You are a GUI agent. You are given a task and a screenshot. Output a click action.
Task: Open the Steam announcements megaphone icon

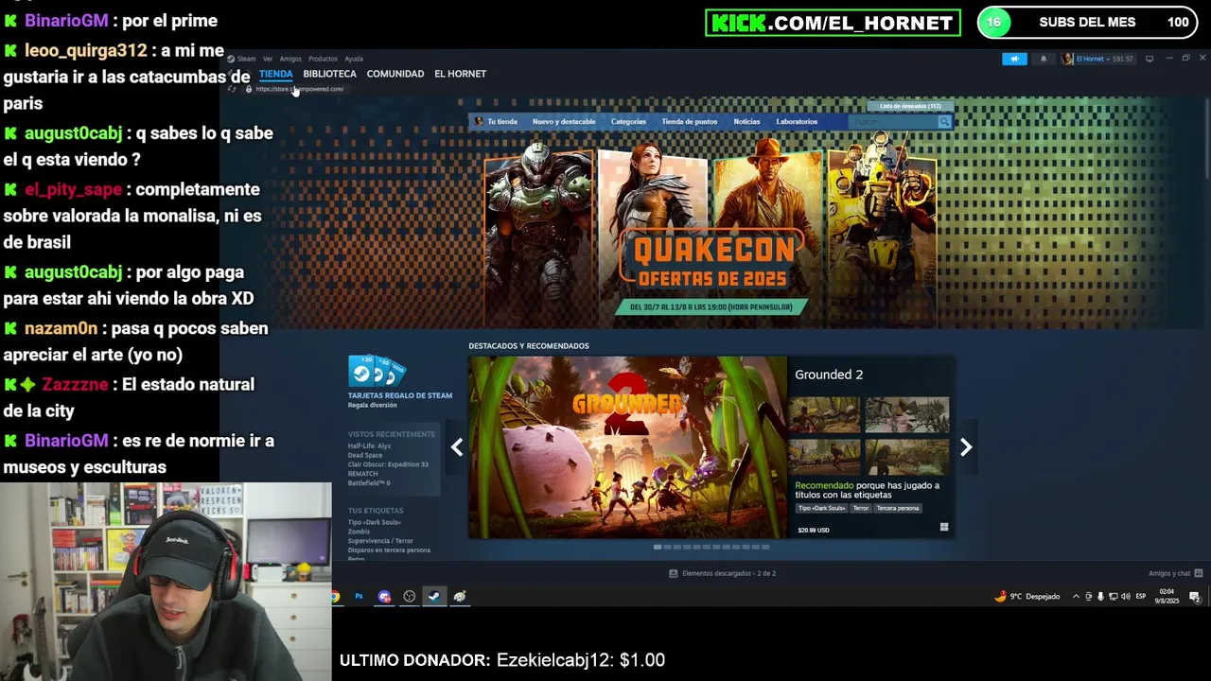(1014, 59)
